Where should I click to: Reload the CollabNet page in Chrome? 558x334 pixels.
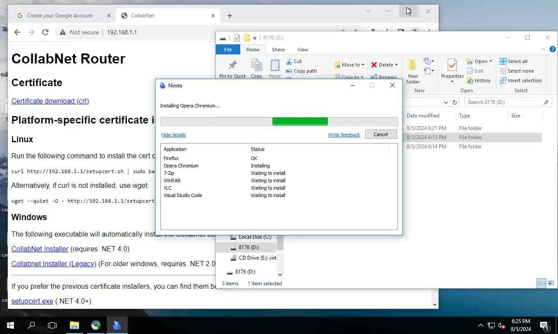[45, 32]
